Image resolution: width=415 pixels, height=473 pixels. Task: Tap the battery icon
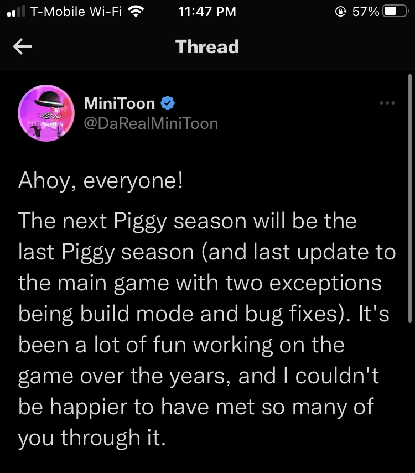(x=395, y=12)
